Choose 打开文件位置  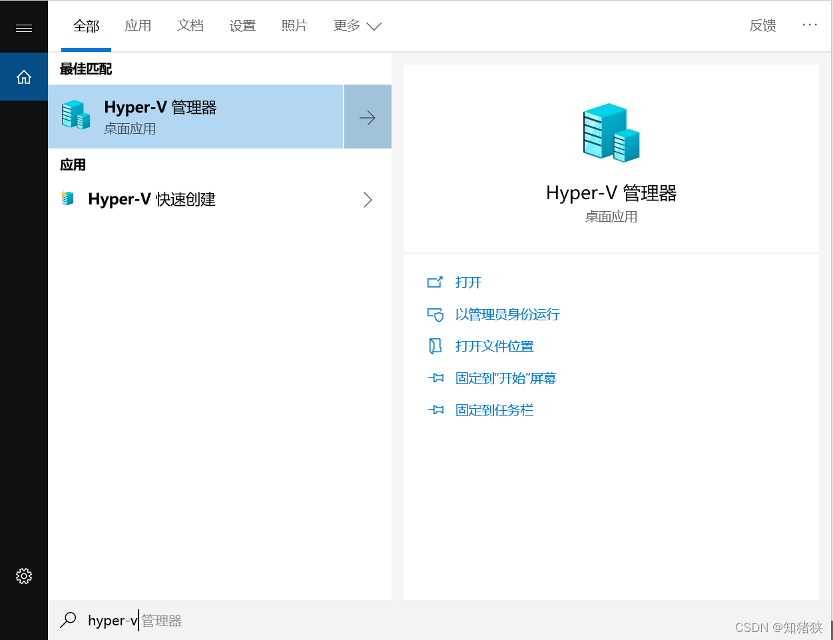point(495,346)
